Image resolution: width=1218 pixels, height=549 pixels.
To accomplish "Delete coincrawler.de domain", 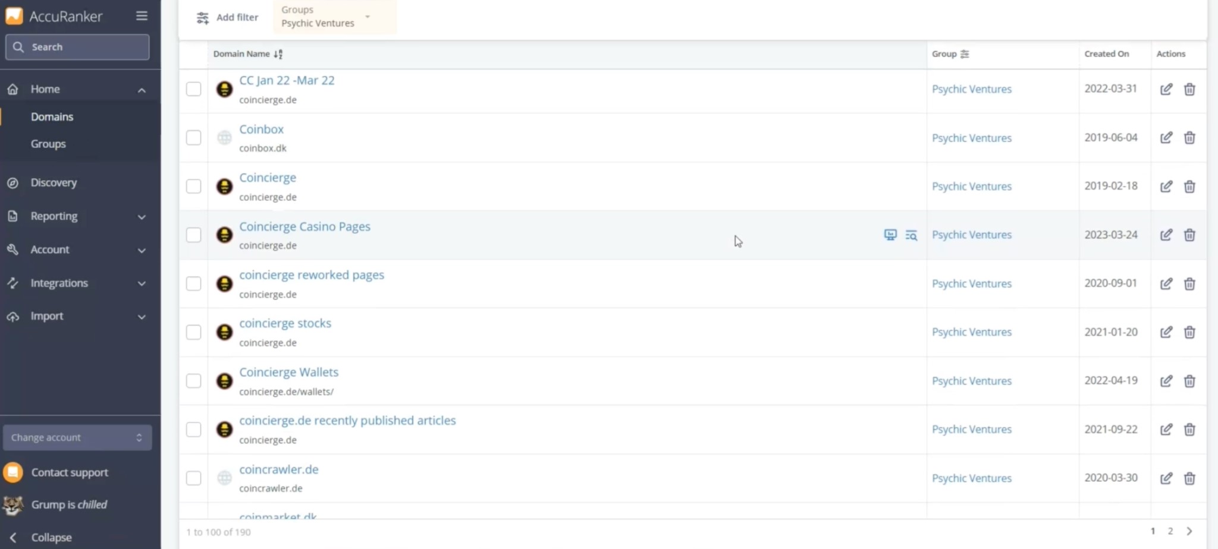I will click(x=1189, y=478).
